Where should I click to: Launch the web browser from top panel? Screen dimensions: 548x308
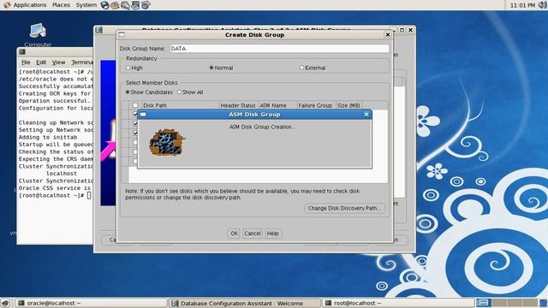(x=104, y=5)
